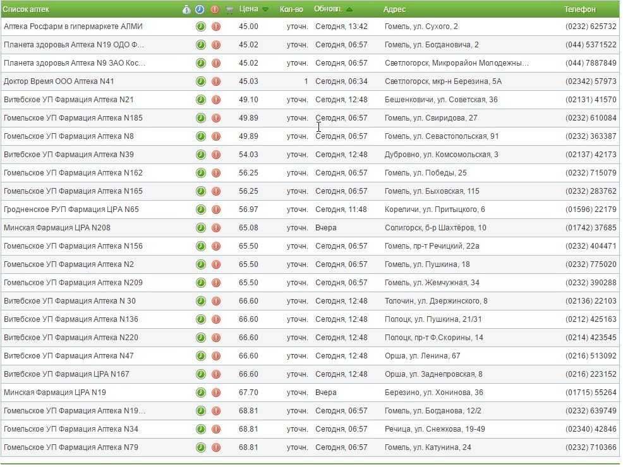Click the Кол-во column header
The image size is (623, 467).
pyautogui.click(x=291, y=9)
